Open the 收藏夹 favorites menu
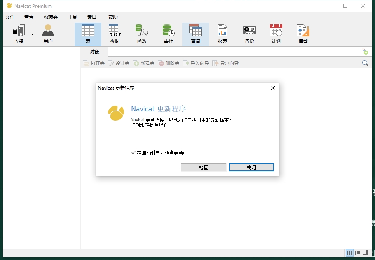 [x=51, y=17]
